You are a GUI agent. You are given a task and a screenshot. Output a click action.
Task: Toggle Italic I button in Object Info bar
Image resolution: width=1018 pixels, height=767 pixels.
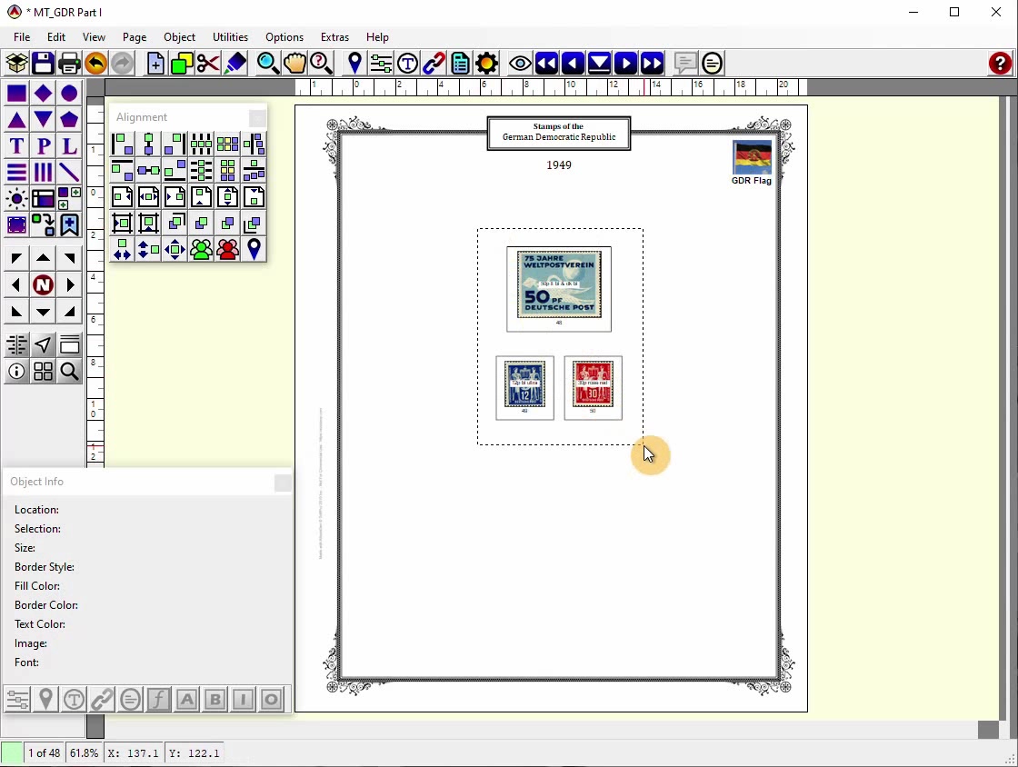coord(244,700)
